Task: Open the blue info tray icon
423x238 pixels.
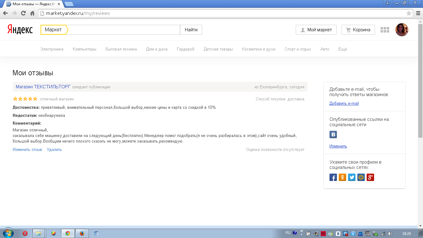Action: coord(353,233)
